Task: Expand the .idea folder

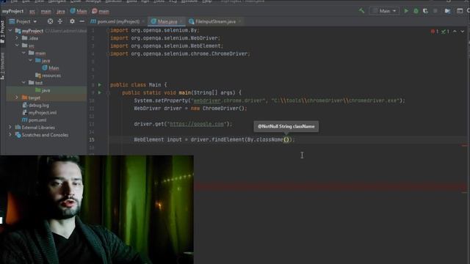Action: [17, 38]
